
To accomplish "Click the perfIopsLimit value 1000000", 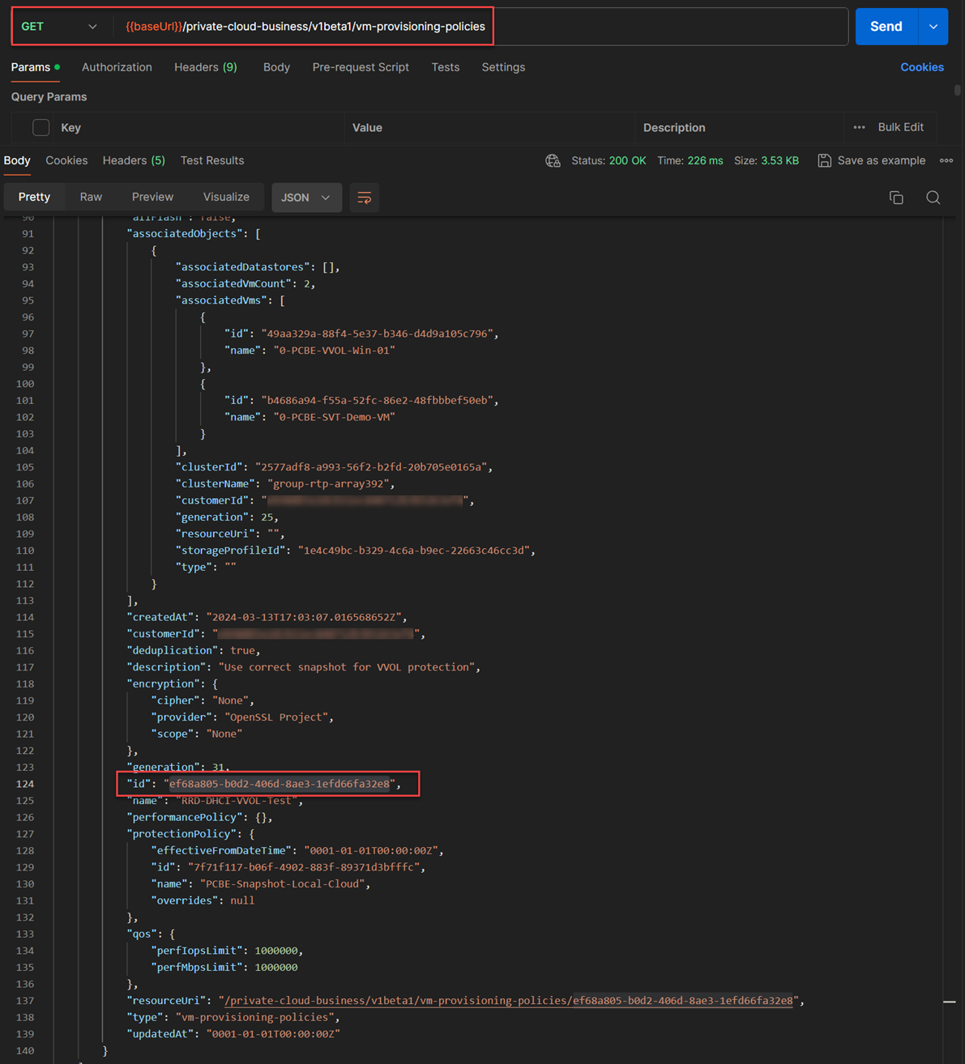I will click(276, 951).
